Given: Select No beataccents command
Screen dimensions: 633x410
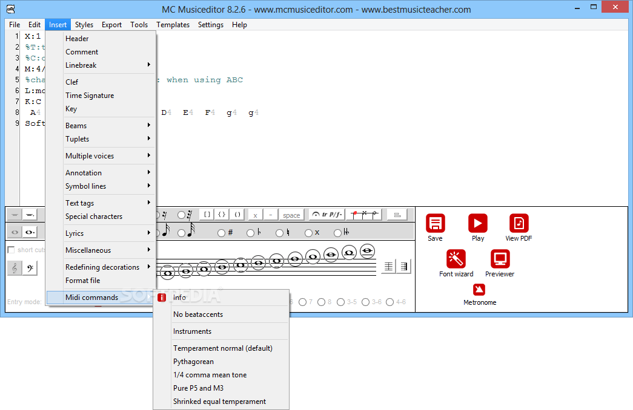Looking at the screenshot, I should [x=221, y=314].
